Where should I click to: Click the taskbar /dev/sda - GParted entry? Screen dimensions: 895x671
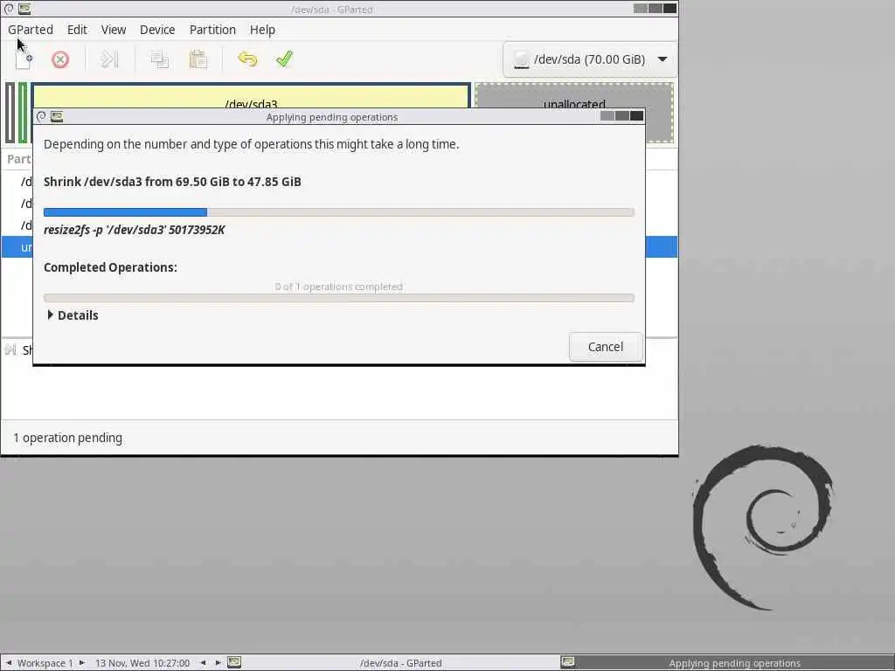(x=400, y=663)
